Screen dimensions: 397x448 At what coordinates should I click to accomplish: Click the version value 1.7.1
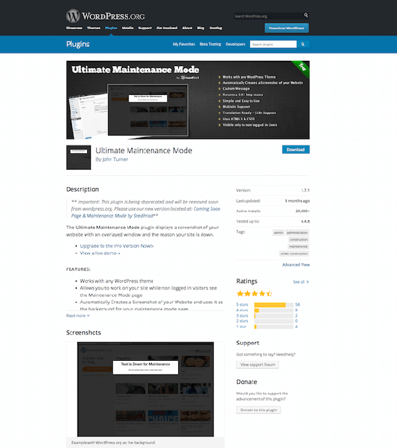tap(305, 190)
